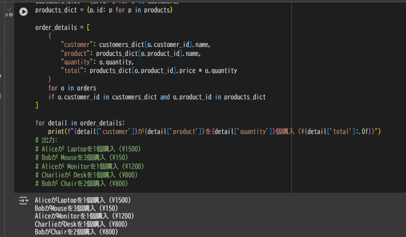
Task: Click the print f-string statement line
Action: [215, 132]
